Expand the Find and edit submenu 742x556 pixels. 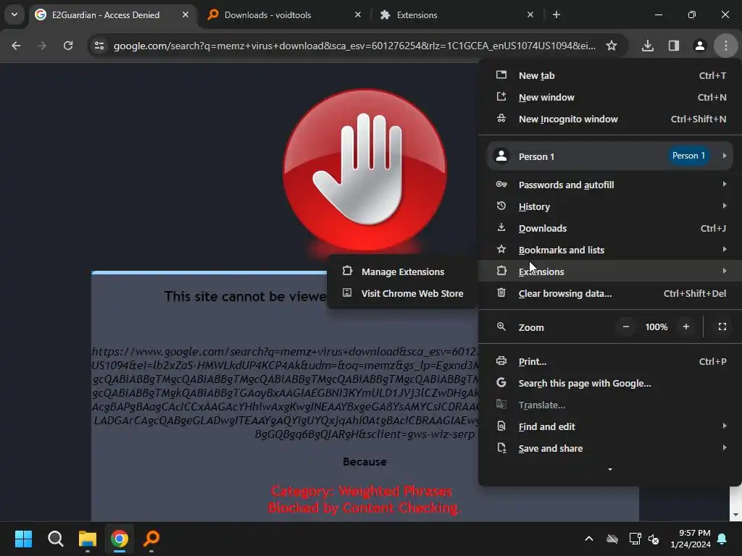(x=610, y=427)
